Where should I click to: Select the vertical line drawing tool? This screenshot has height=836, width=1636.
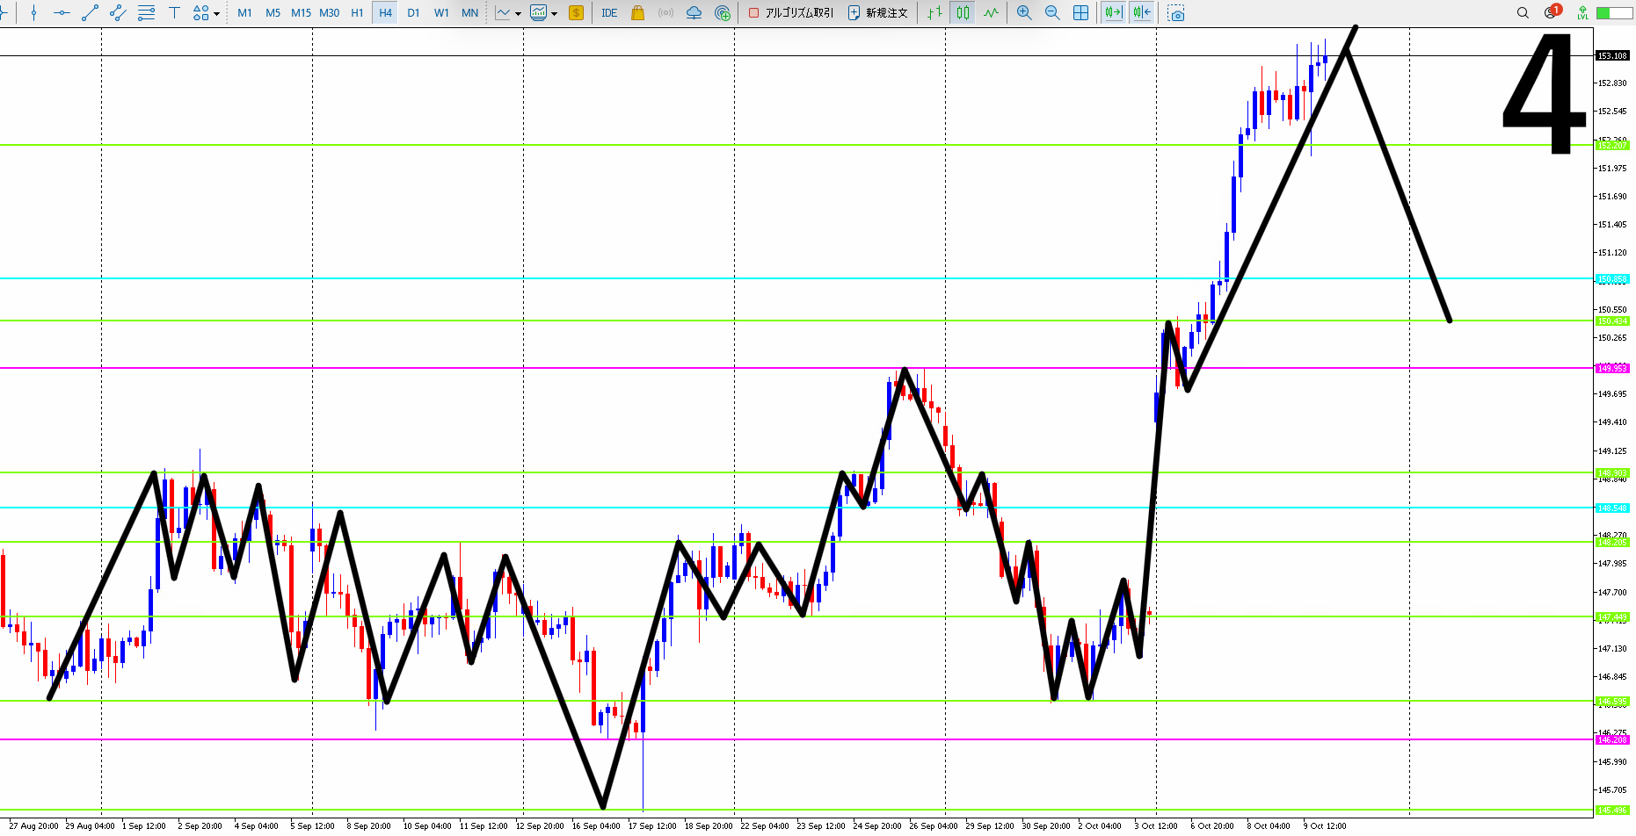[33, 13]
